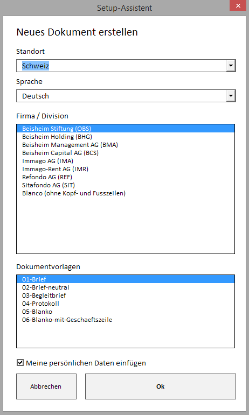Pick the 06-Blanko-mit-Geschaeftszeile template

pyautogui.click(x=126, y=319)
